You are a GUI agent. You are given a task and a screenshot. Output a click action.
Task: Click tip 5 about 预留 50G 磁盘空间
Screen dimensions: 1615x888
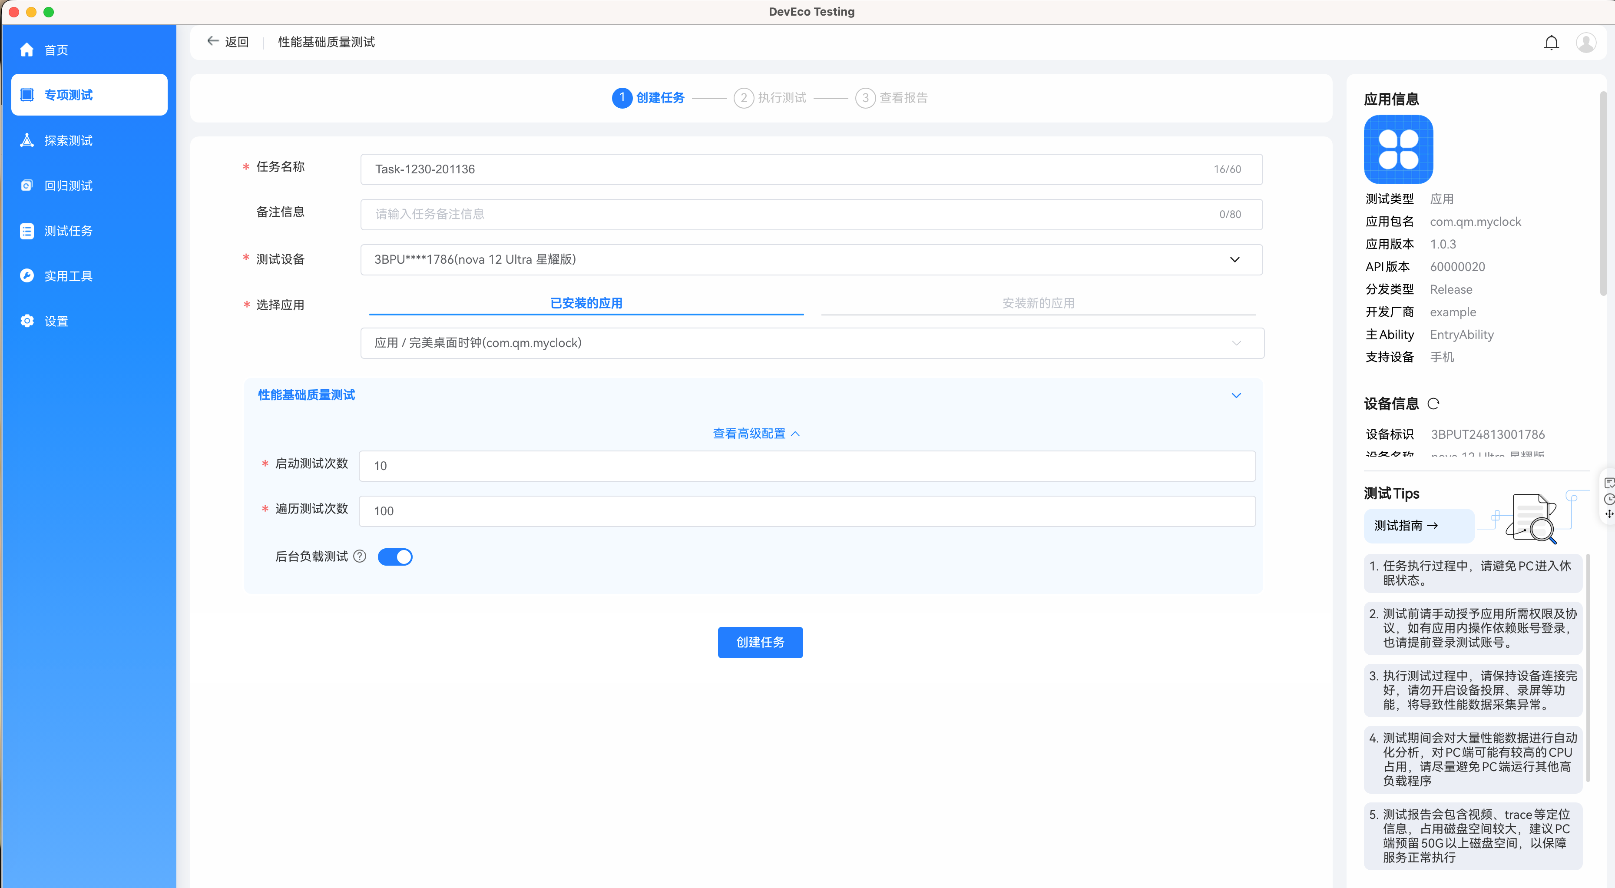(x=1473, y=835)
